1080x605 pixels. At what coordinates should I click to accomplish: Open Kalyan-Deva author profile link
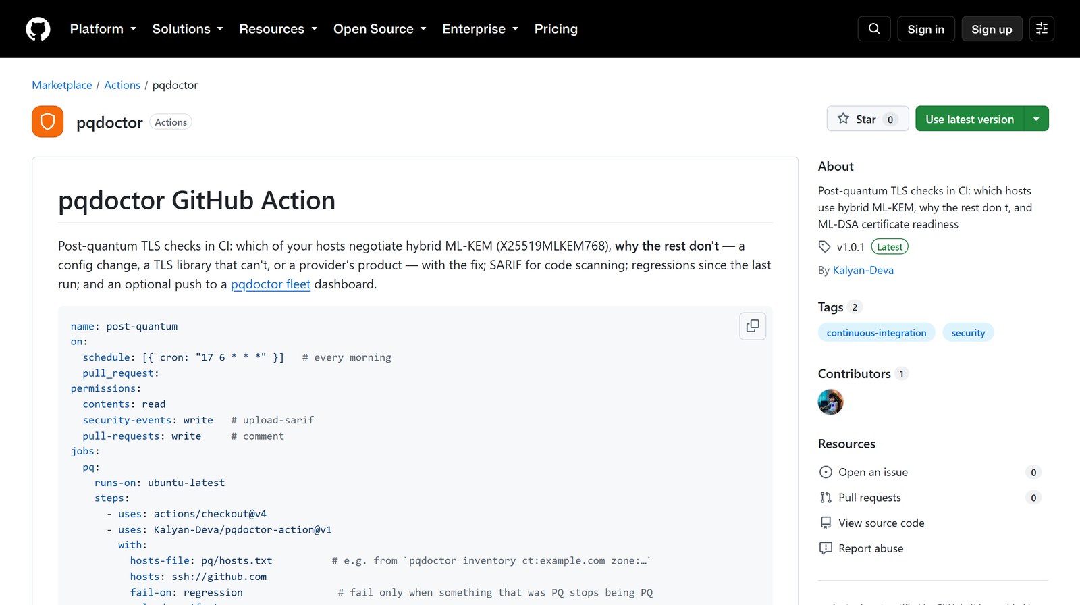point(863,270)
